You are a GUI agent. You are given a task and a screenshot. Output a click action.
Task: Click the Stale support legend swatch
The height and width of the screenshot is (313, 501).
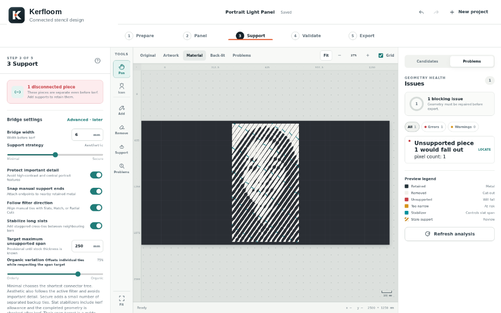(x=407, y=220)
